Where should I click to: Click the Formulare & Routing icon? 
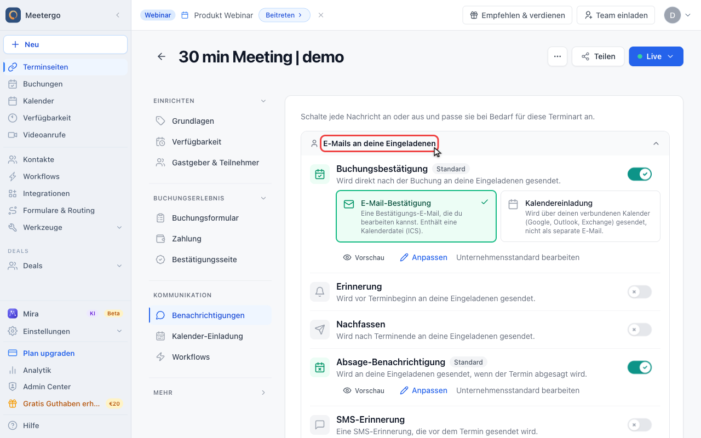pyautogui.click(x=13, y=210)
